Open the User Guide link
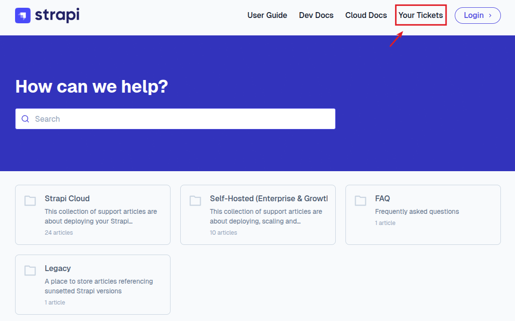 point(267,15)
